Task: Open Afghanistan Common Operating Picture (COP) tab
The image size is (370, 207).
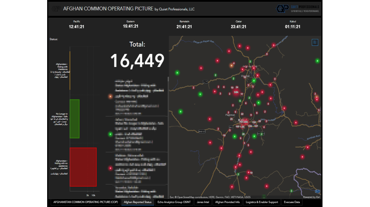Action: coord(85,202)
